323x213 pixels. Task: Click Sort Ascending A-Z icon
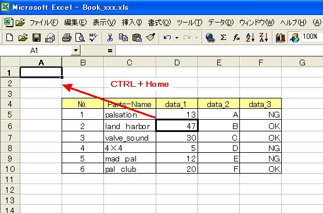tap(250, 38)
